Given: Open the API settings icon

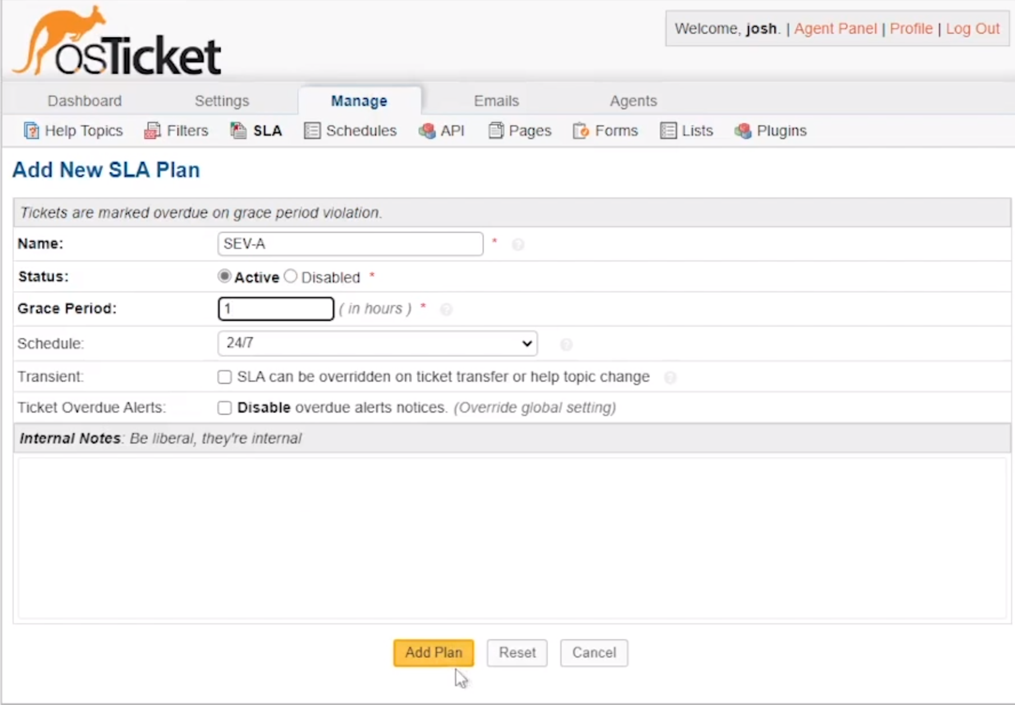Looking at the screenshot, I should pyautogui.click(x=427, y=130).
